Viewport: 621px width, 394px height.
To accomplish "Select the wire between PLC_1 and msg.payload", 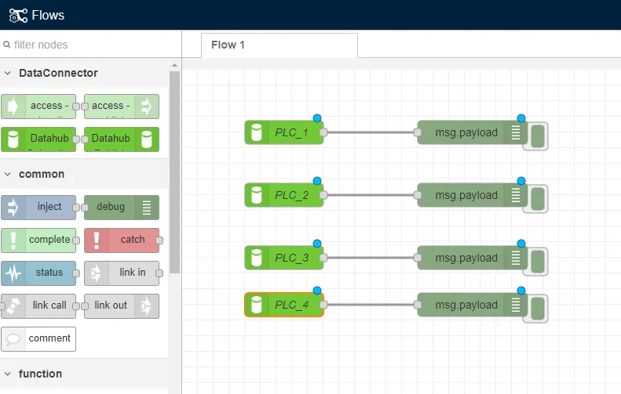I will (371, 132).
